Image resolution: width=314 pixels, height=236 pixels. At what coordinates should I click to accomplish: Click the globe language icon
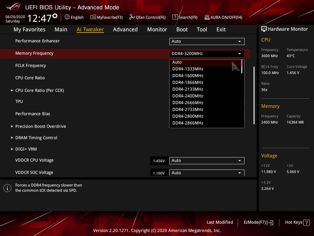[x=67, y=17]
